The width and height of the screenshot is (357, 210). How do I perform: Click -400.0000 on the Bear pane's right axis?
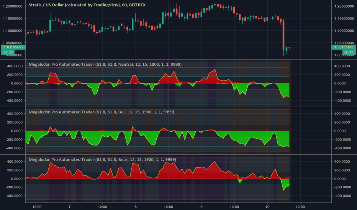[343, 196]
